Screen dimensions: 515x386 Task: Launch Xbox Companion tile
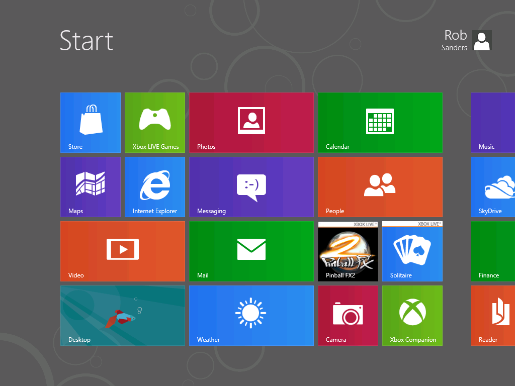[x=412, y=315]
